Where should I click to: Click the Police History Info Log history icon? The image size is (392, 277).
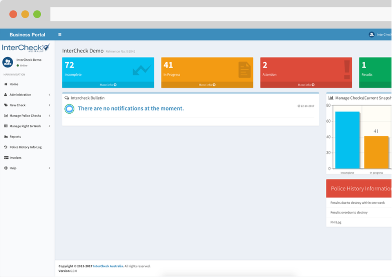click(6, 147)
